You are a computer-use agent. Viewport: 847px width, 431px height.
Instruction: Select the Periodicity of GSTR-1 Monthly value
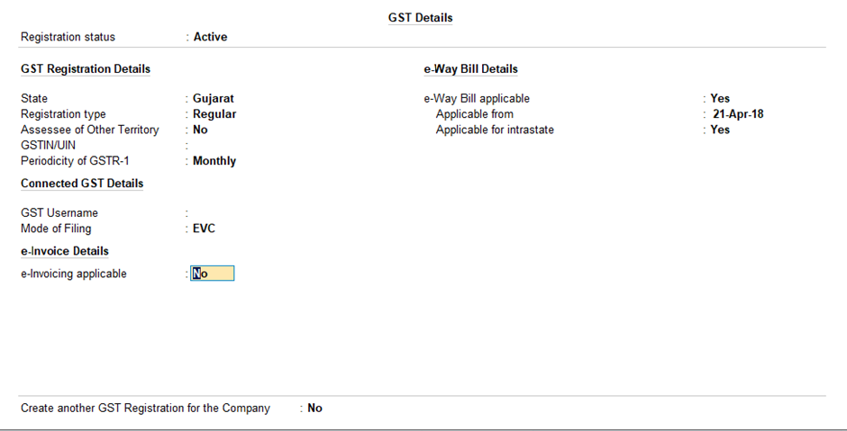[x=214, y=161]
